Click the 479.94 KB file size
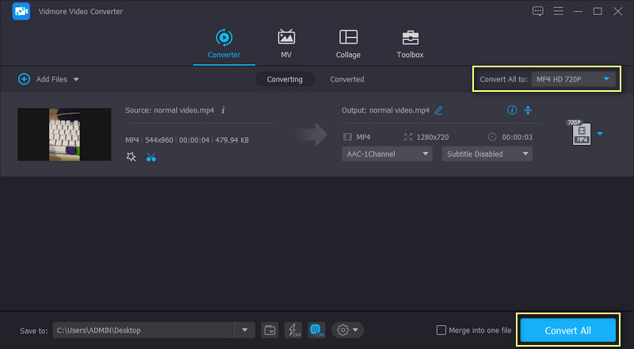Image resolution: width=634 pixels, height=349 pixels. pos(231,140)
